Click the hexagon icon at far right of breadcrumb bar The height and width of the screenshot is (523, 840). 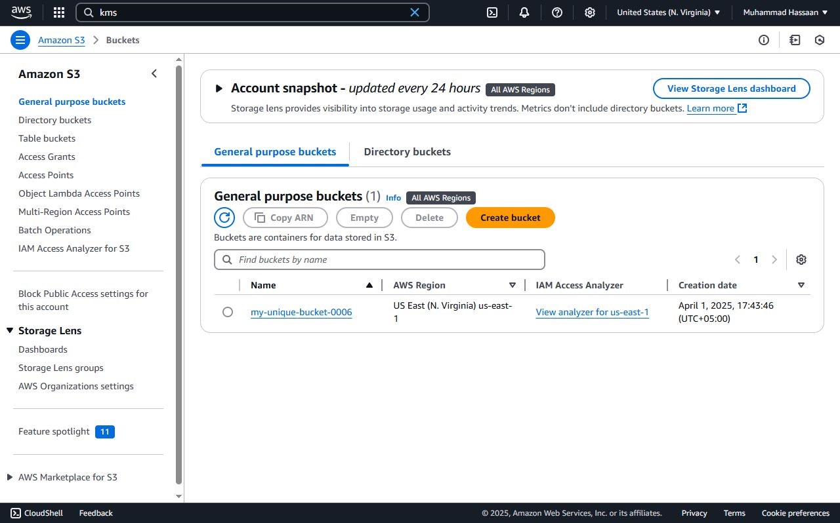820,40
